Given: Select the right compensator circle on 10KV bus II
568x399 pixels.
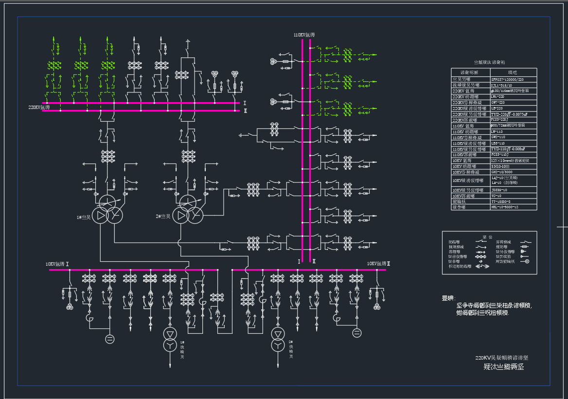Looking at the screenshot, I should [x=357, y=333].
